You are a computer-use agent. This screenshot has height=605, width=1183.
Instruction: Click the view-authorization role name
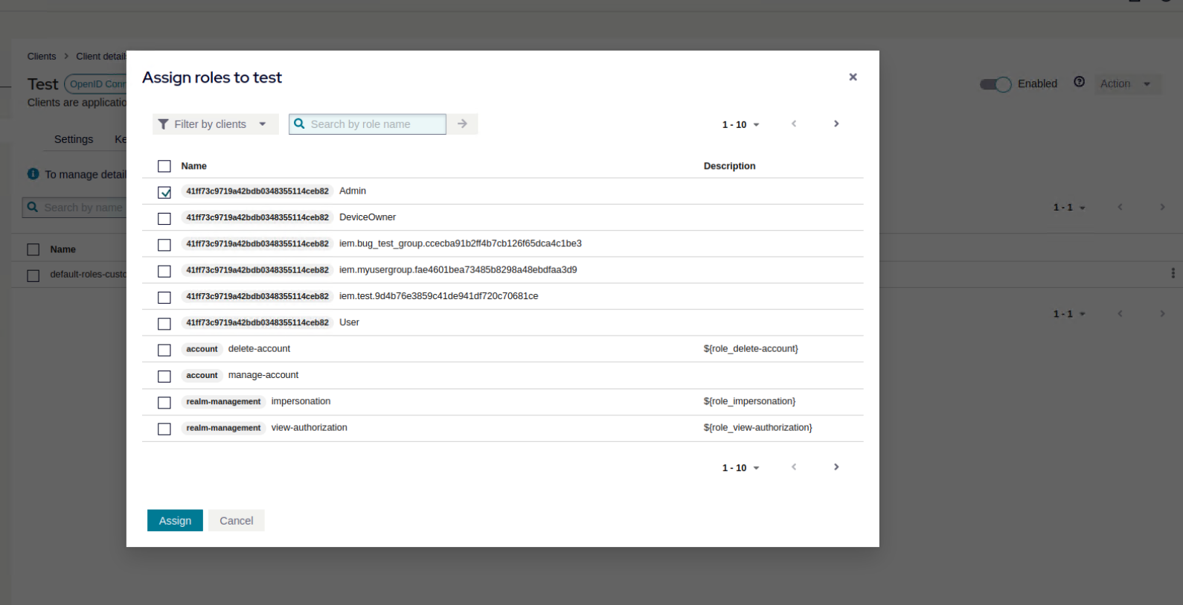(x=309, y=427)
